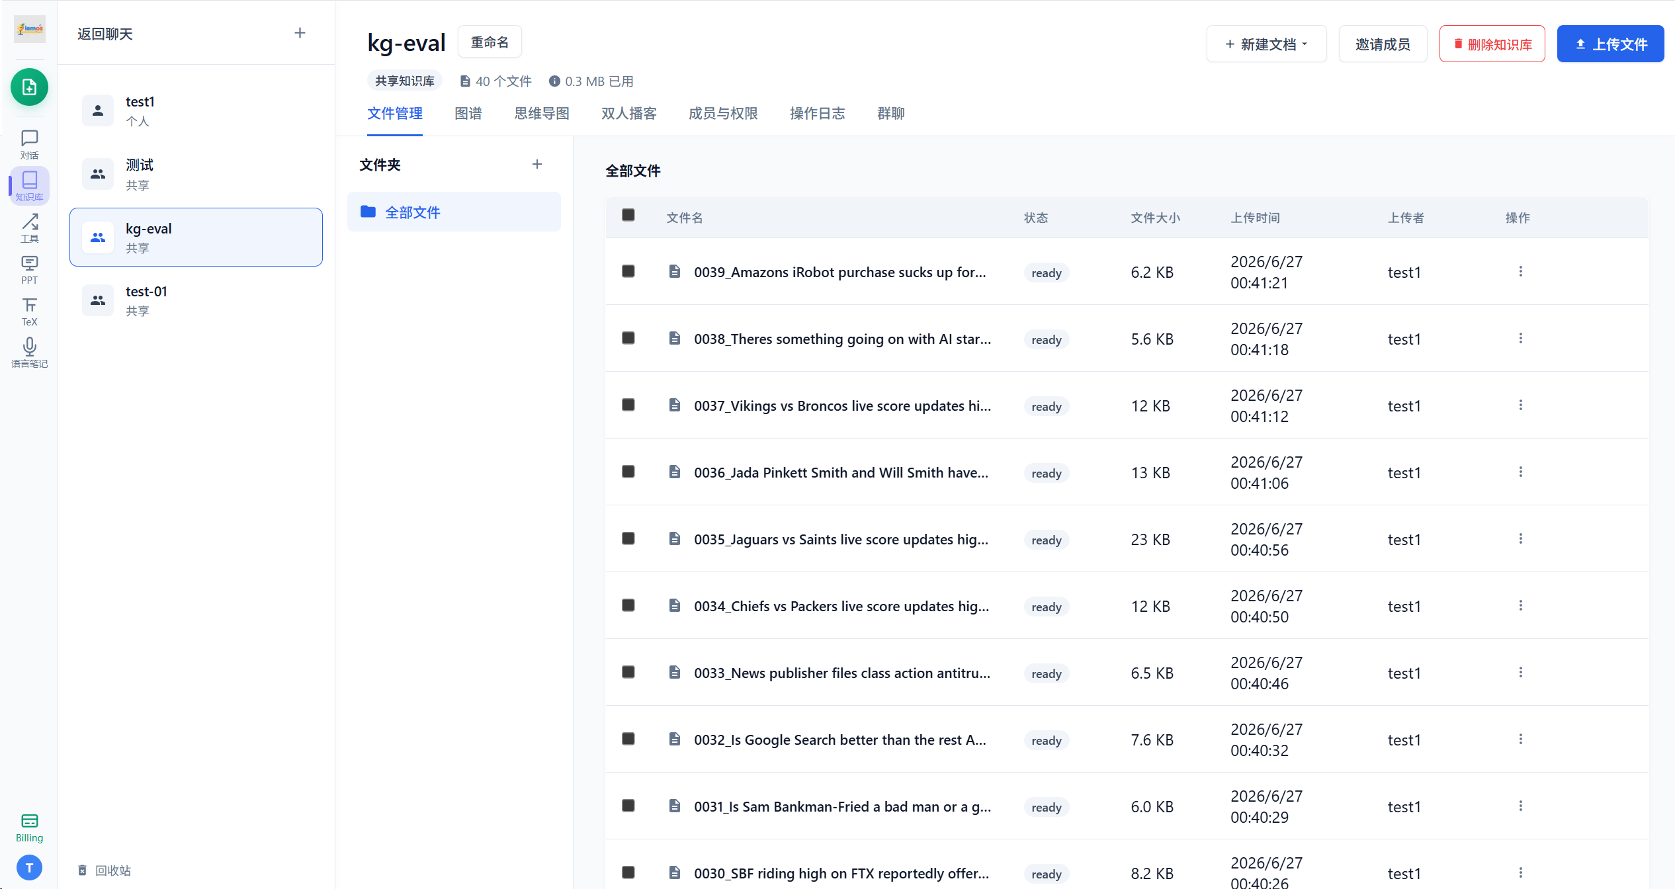The image size is (1675, 889).
Task: Click the storage info icon near 0.3 MB
Action: click(554, 81)
